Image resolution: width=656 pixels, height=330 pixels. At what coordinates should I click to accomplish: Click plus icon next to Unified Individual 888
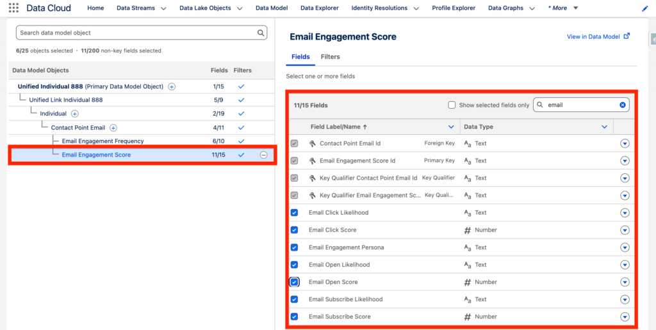tap(172, 86)
